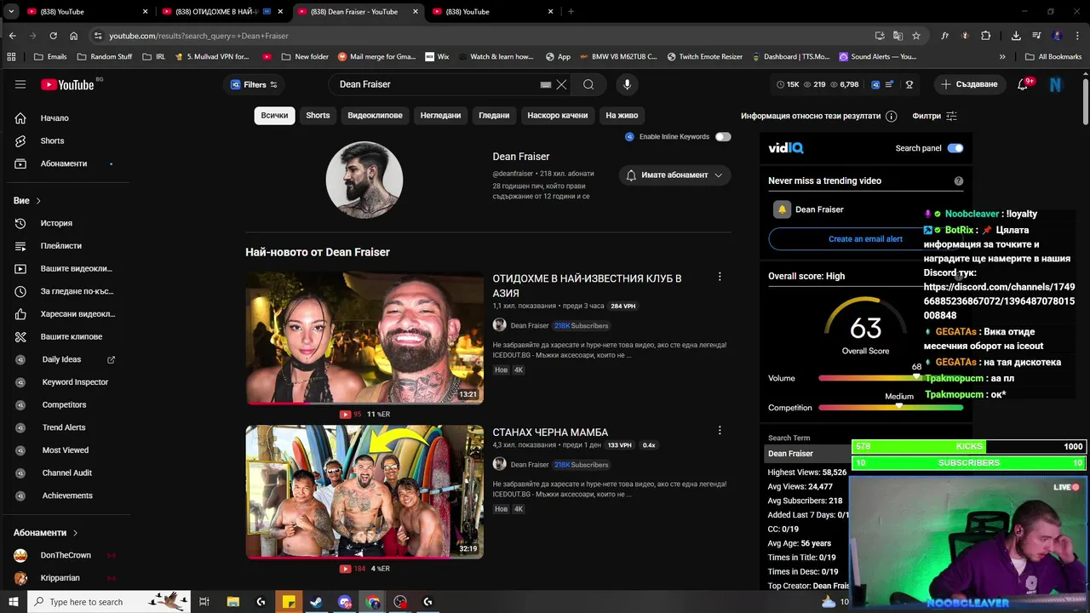Expand the Вие section chevron

38,201
